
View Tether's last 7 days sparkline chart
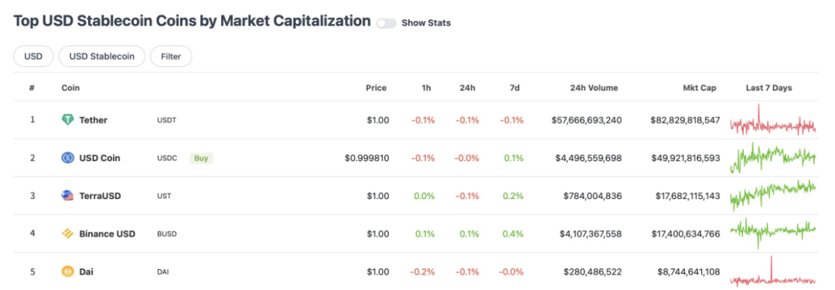click(x=772, y=120)
